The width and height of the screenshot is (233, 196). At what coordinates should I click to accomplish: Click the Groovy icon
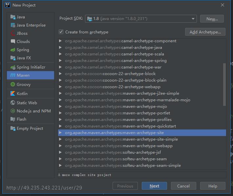(13, 85)
